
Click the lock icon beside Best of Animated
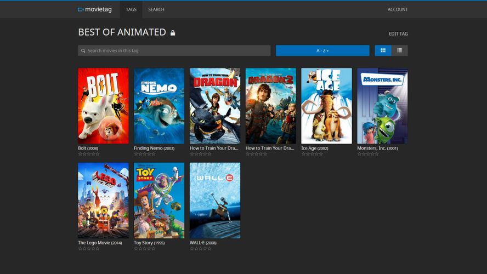point(173,33)
